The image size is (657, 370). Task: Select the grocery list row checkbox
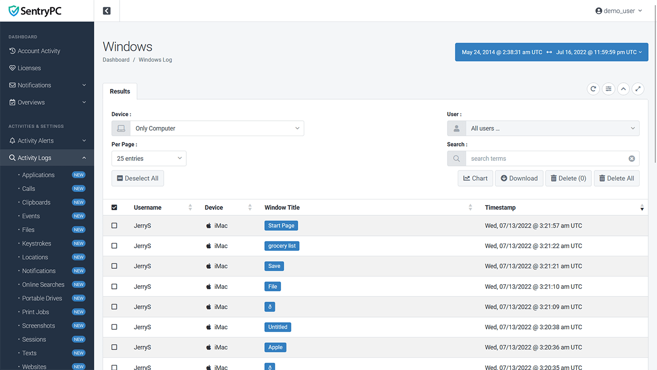click(114, 246)
